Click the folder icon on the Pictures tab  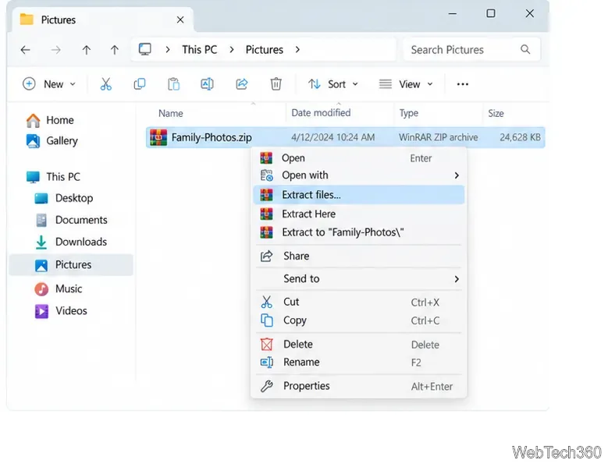coord(27,19)
